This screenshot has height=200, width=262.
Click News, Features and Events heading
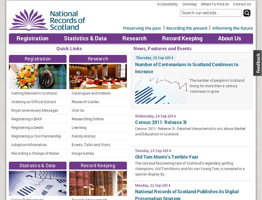tap(163, 49)
